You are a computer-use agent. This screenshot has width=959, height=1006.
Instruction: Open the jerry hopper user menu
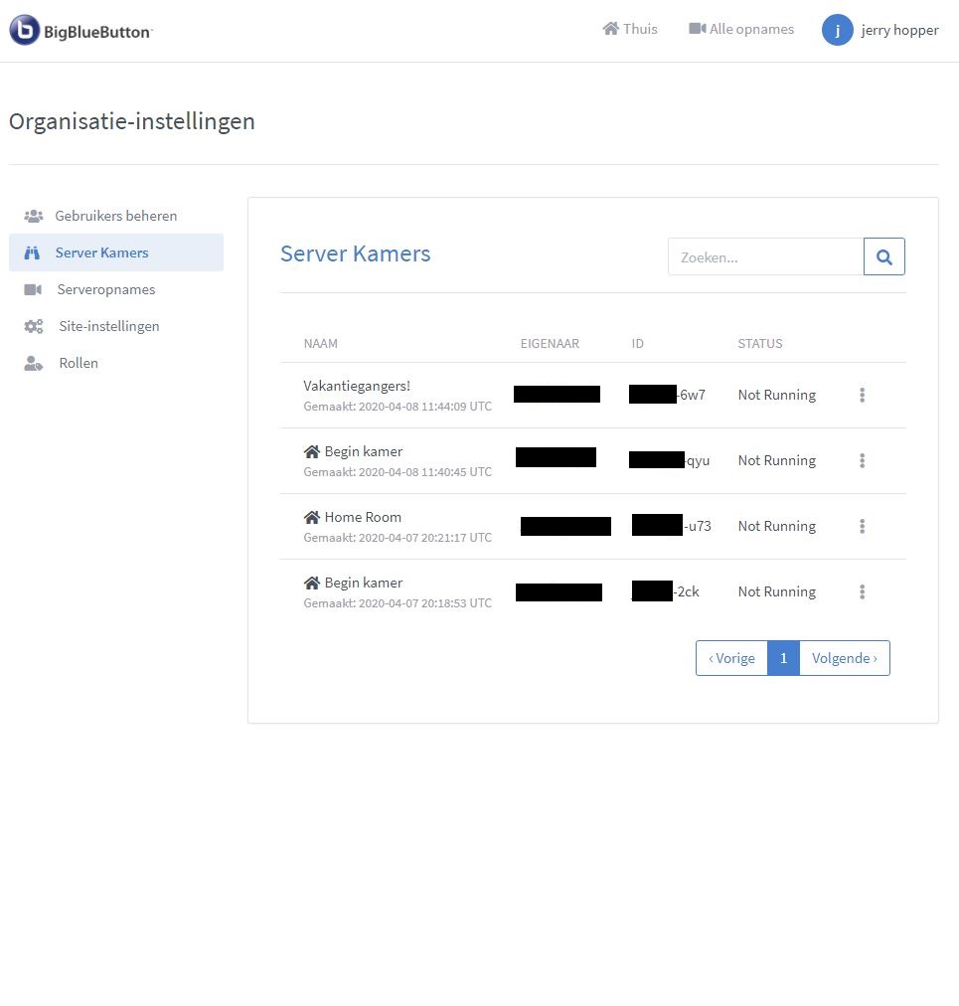[898, 30]
